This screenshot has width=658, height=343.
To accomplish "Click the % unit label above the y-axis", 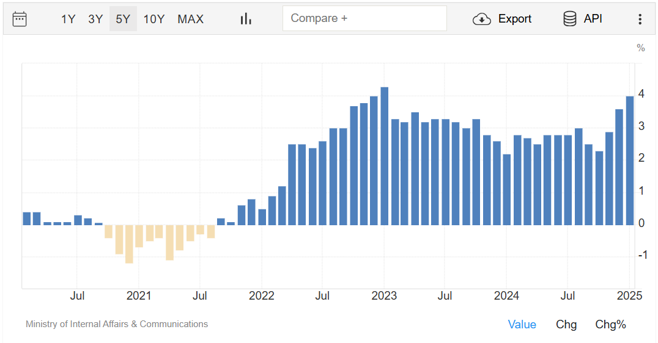I will pyautogui.click(x=641, y=48).
